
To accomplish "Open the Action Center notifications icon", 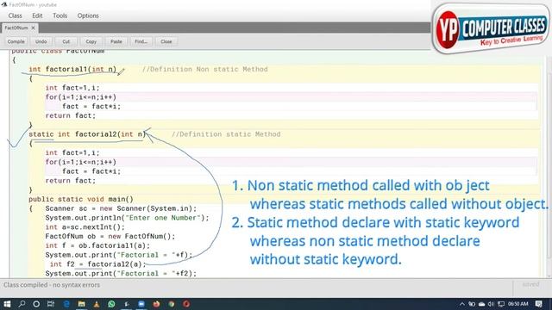I will (538, 304).
